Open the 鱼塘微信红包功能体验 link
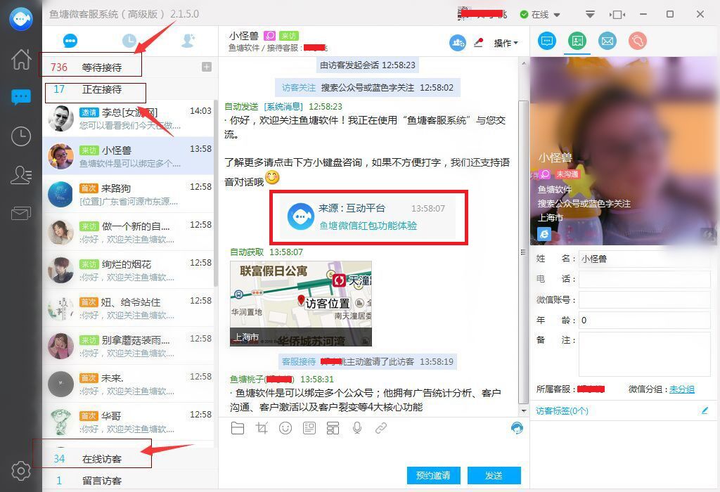 368,226
